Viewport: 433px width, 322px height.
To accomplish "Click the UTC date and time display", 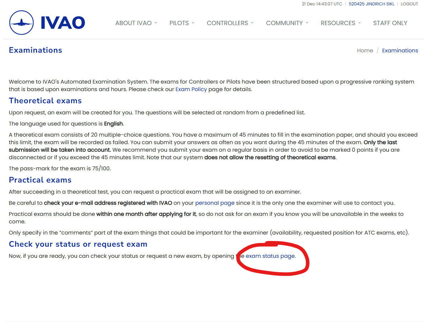I will (322, 4).
